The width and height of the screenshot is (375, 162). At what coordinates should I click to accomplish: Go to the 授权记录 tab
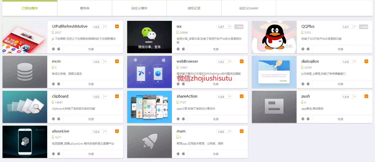(x=194, y=8)
